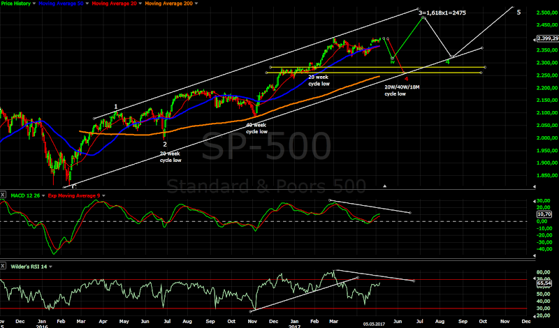
Task: Click the wave 5 label
Action: click(x=518, y=12)
